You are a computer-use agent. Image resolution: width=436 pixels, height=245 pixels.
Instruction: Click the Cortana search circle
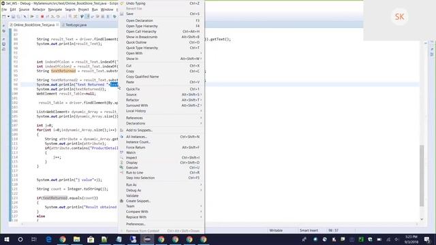[20, 239]
